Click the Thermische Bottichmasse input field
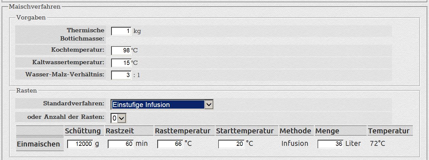 point(121,31)
